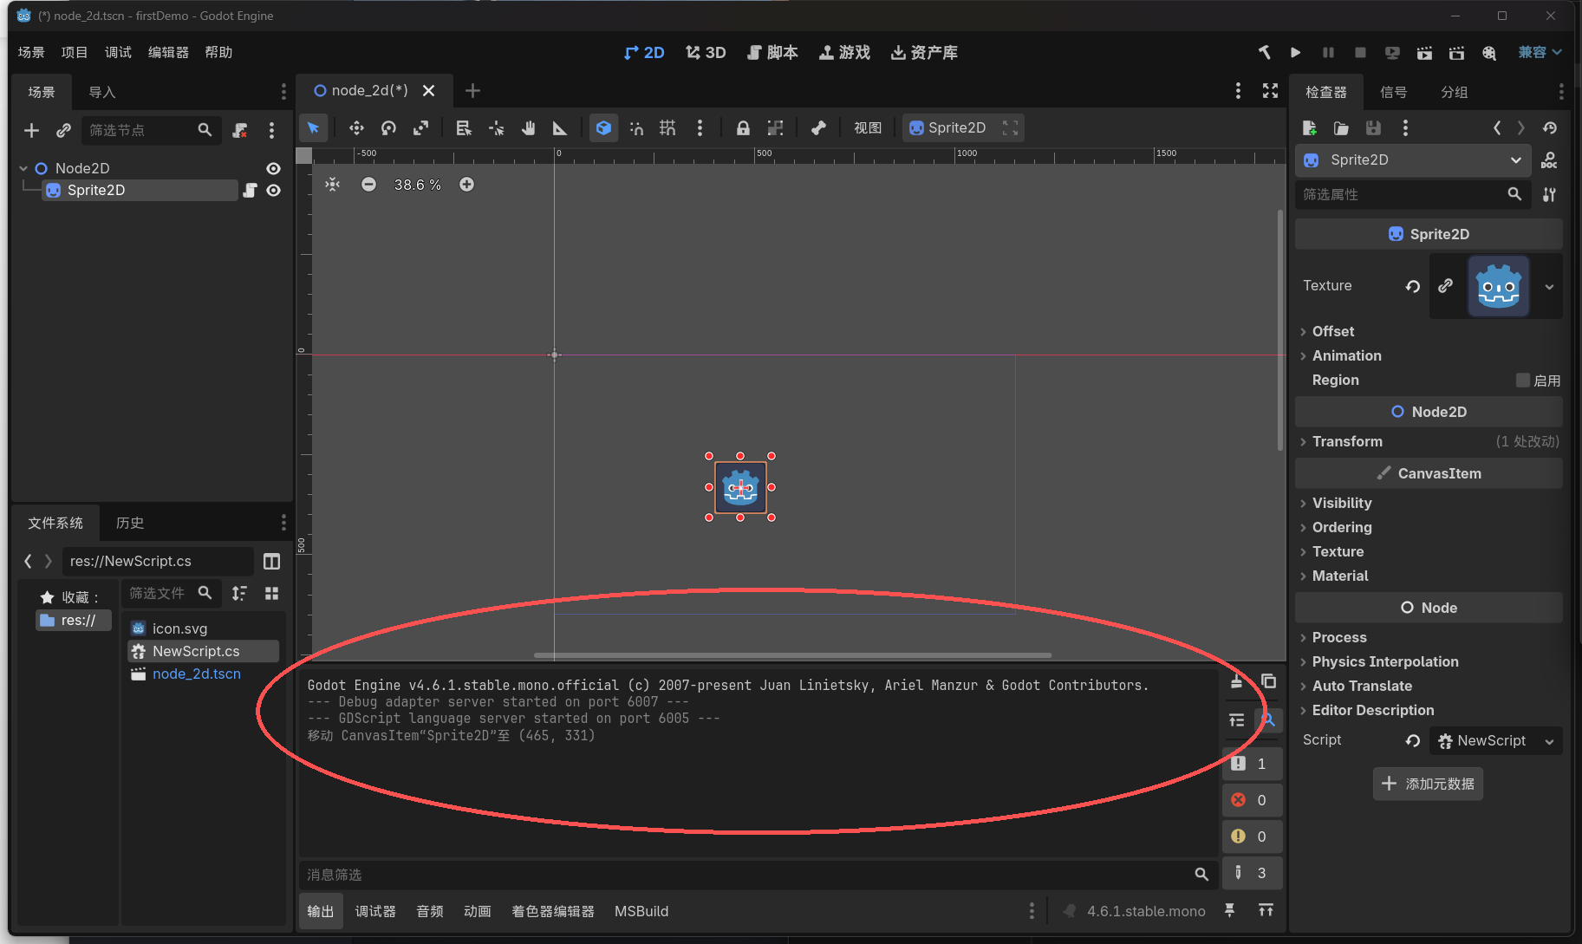
Task: Zoom in on the viewport
Action: [466, 185]
